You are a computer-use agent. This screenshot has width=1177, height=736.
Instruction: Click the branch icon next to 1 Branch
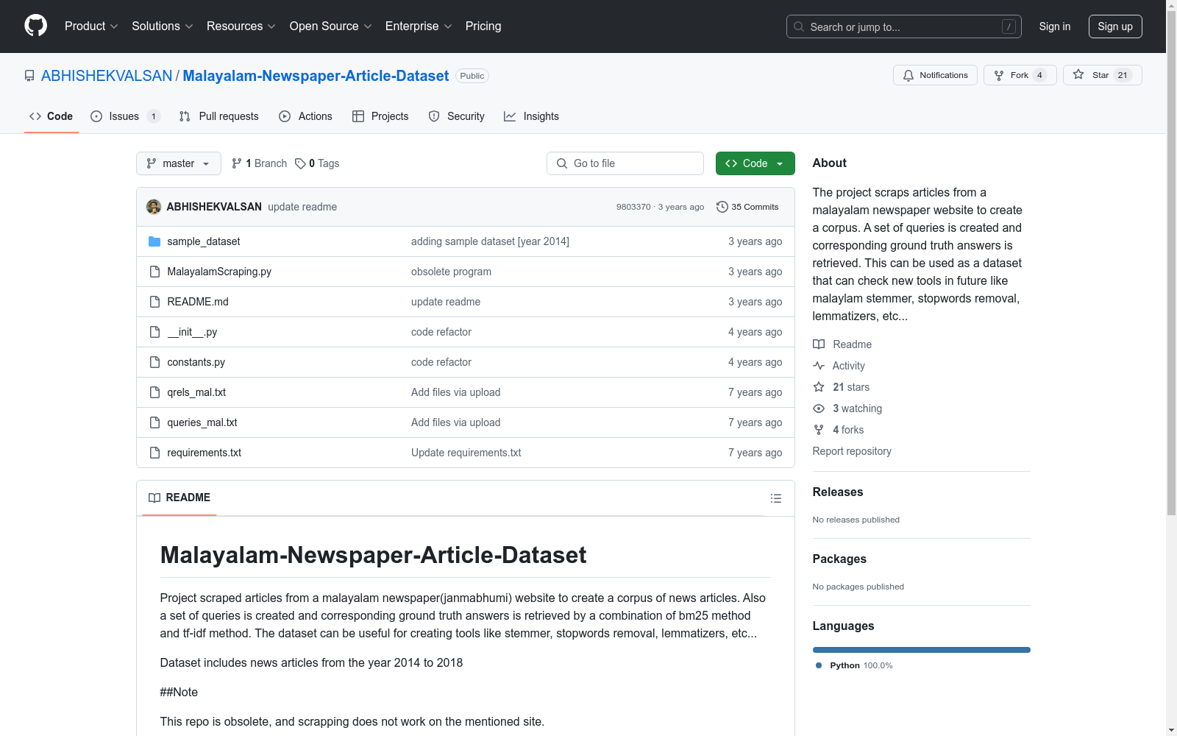(237, 163)
